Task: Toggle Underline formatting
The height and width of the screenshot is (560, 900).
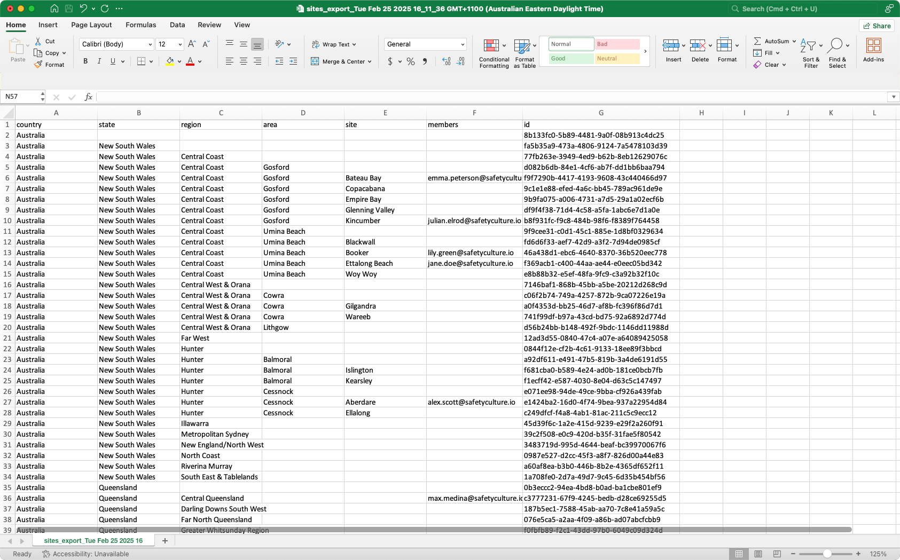Action: pos(113,61)
